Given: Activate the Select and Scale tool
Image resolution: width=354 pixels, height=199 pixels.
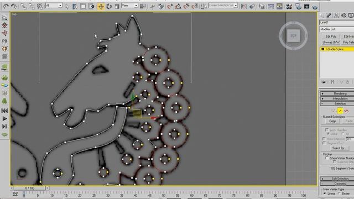Looking at the screenshot, I should click(117, 7).
